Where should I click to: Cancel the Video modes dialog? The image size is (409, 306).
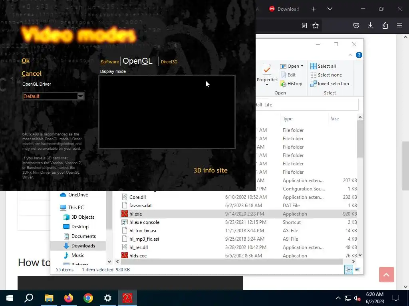tap(32, 74)
